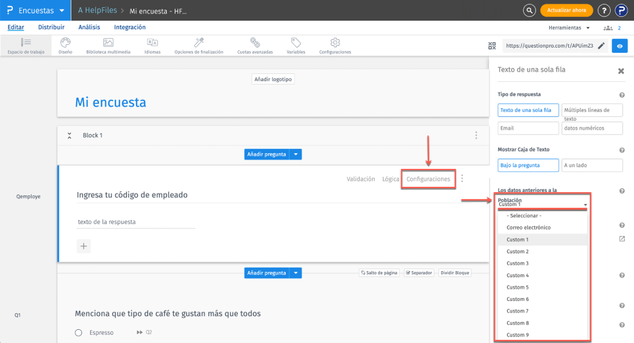Open Cuotas avanzadas
The height and width of the screenshot is (343, 634).
[255, 45]
